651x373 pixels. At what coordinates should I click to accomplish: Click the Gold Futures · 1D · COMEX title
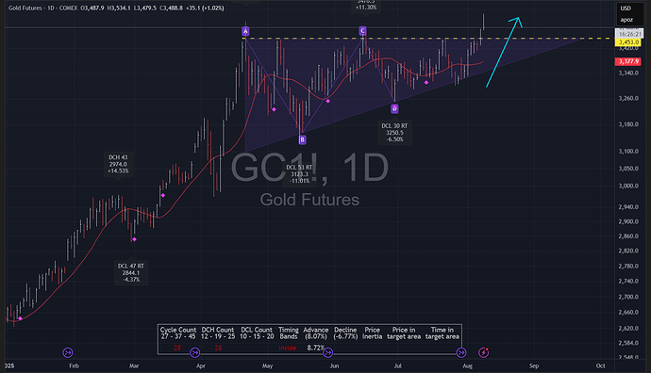[43, 8]
